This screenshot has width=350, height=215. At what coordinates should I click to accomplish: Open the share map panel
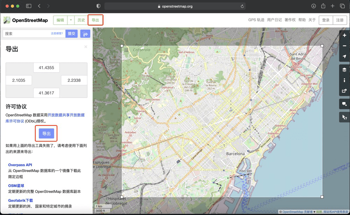point(344,91)
